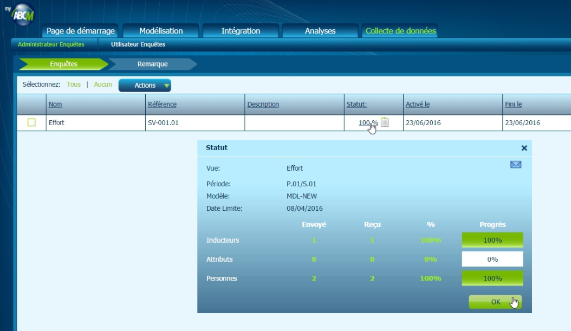
Task: Open the Actions dropdown menu
Action: pos(145,85)
